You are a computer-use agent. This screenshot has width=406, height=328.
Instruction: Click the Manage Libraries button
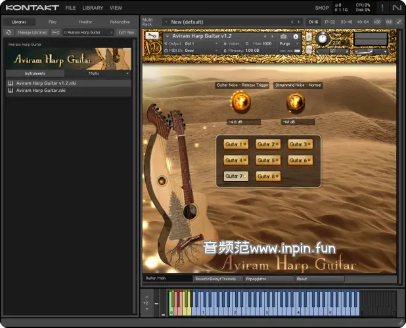tap(32, 32)
